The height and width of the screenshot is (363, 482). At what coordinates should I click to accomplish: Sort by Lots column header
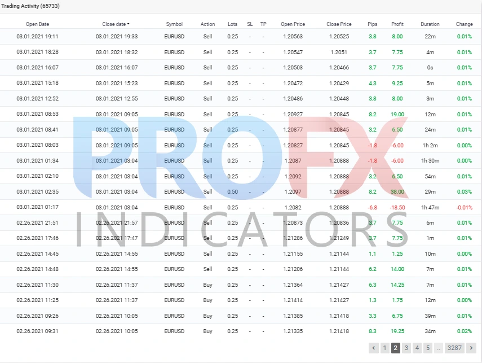(x=232, y=24)
